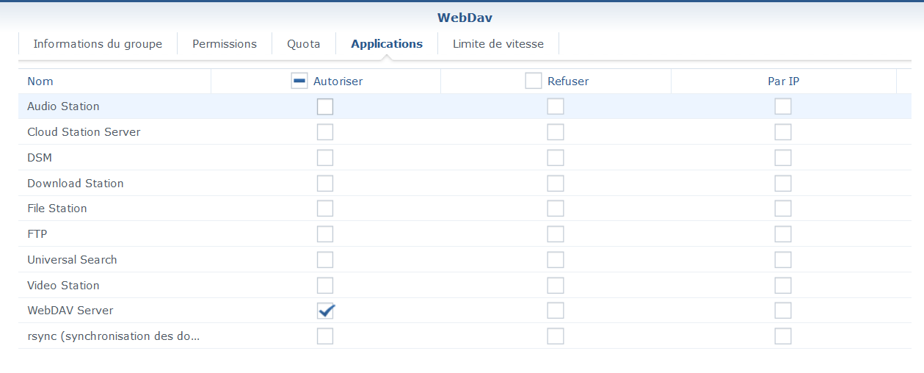Allow Audio Station for this group
This screenshot has width=924, height=373.
[x=325, y=106]
